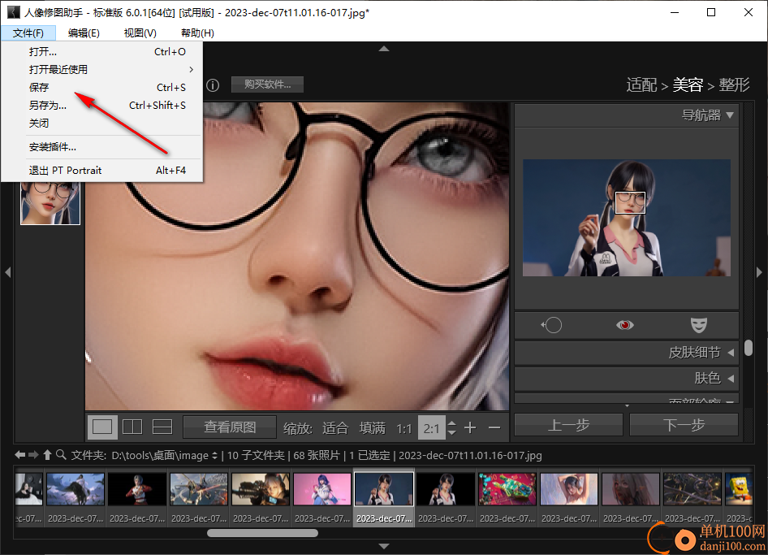768x555 pixels.
Task: Click the filmstrip horizontal scrollbar
Action: click(262, 533)
